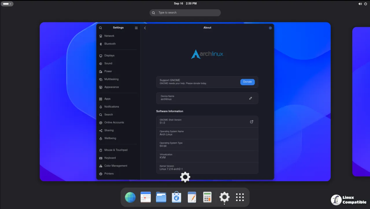Launch Text Editor from the dock
370x209 pixels.
pyautogui.click(x=192, y=197)
